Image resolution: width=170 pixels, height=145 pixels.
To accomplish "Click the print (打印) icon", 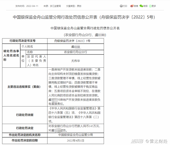I will coord(121,6).
